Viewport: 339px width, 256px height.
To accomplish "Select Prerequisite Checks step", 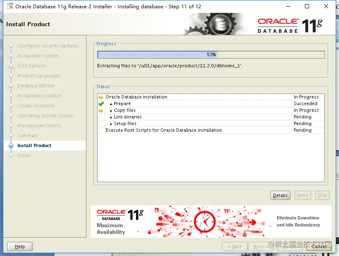I will click(39, 126).
